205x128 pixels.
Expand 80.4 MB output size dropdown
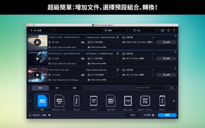(x=103, y=42)
